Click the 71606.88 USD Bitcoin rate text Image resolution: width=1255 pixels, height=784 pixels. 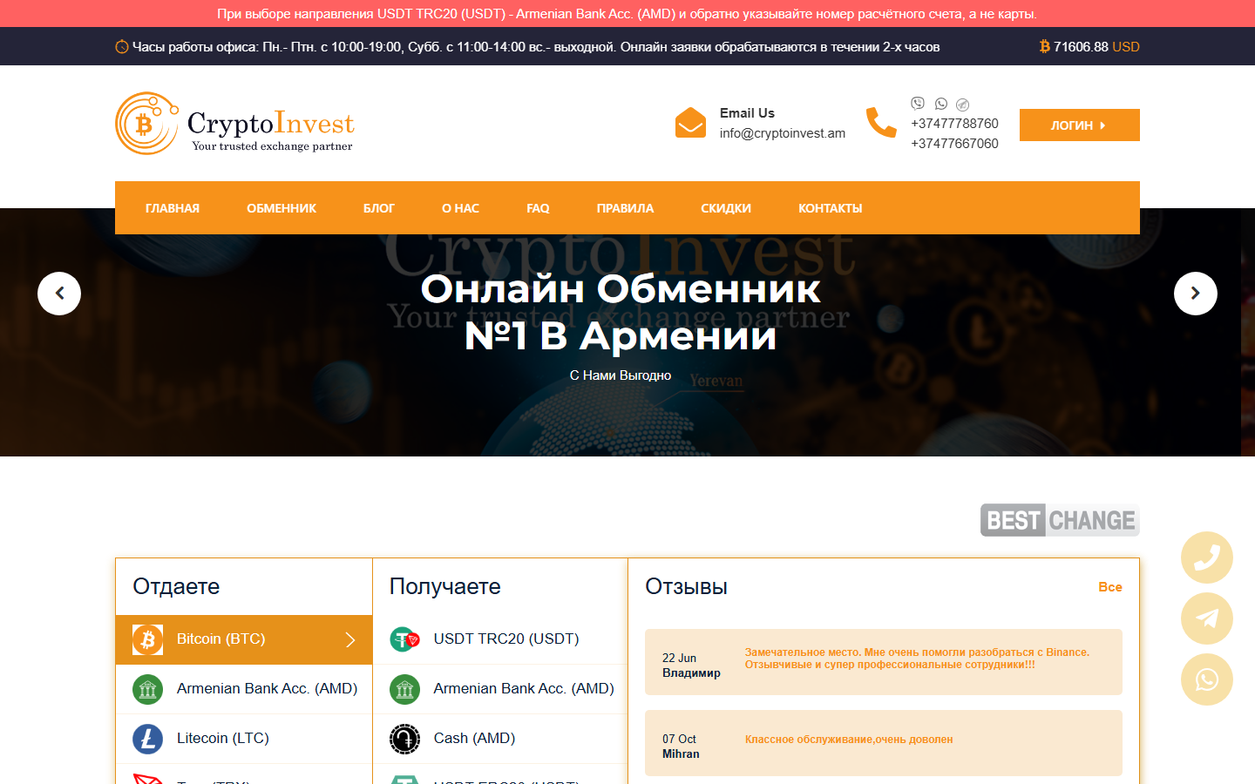point(1096,47)
